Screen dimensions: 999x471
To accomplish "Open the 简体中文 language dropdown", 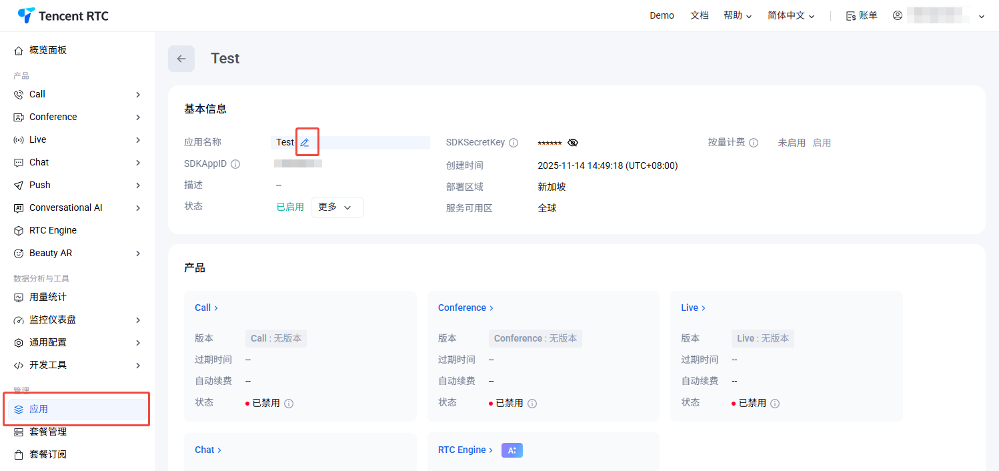I will [791, 15].
